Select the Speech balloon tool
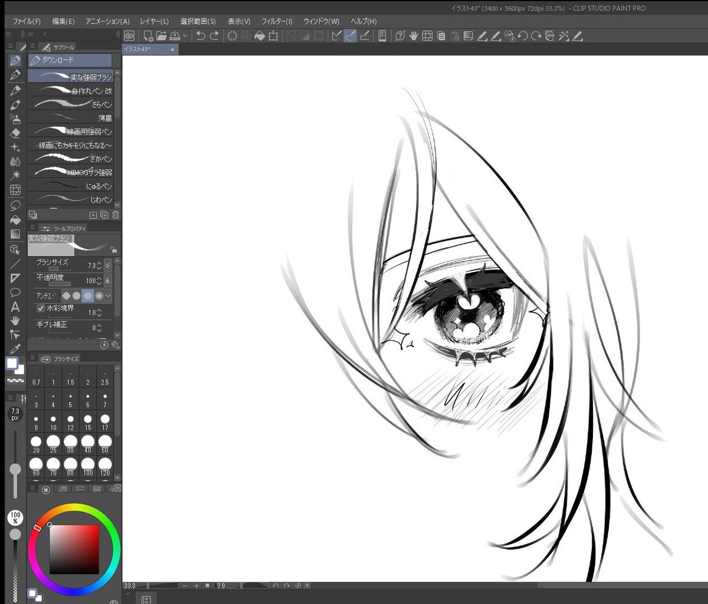The width and height of the screenshot is (708, 604). click(x=15, y=293)
